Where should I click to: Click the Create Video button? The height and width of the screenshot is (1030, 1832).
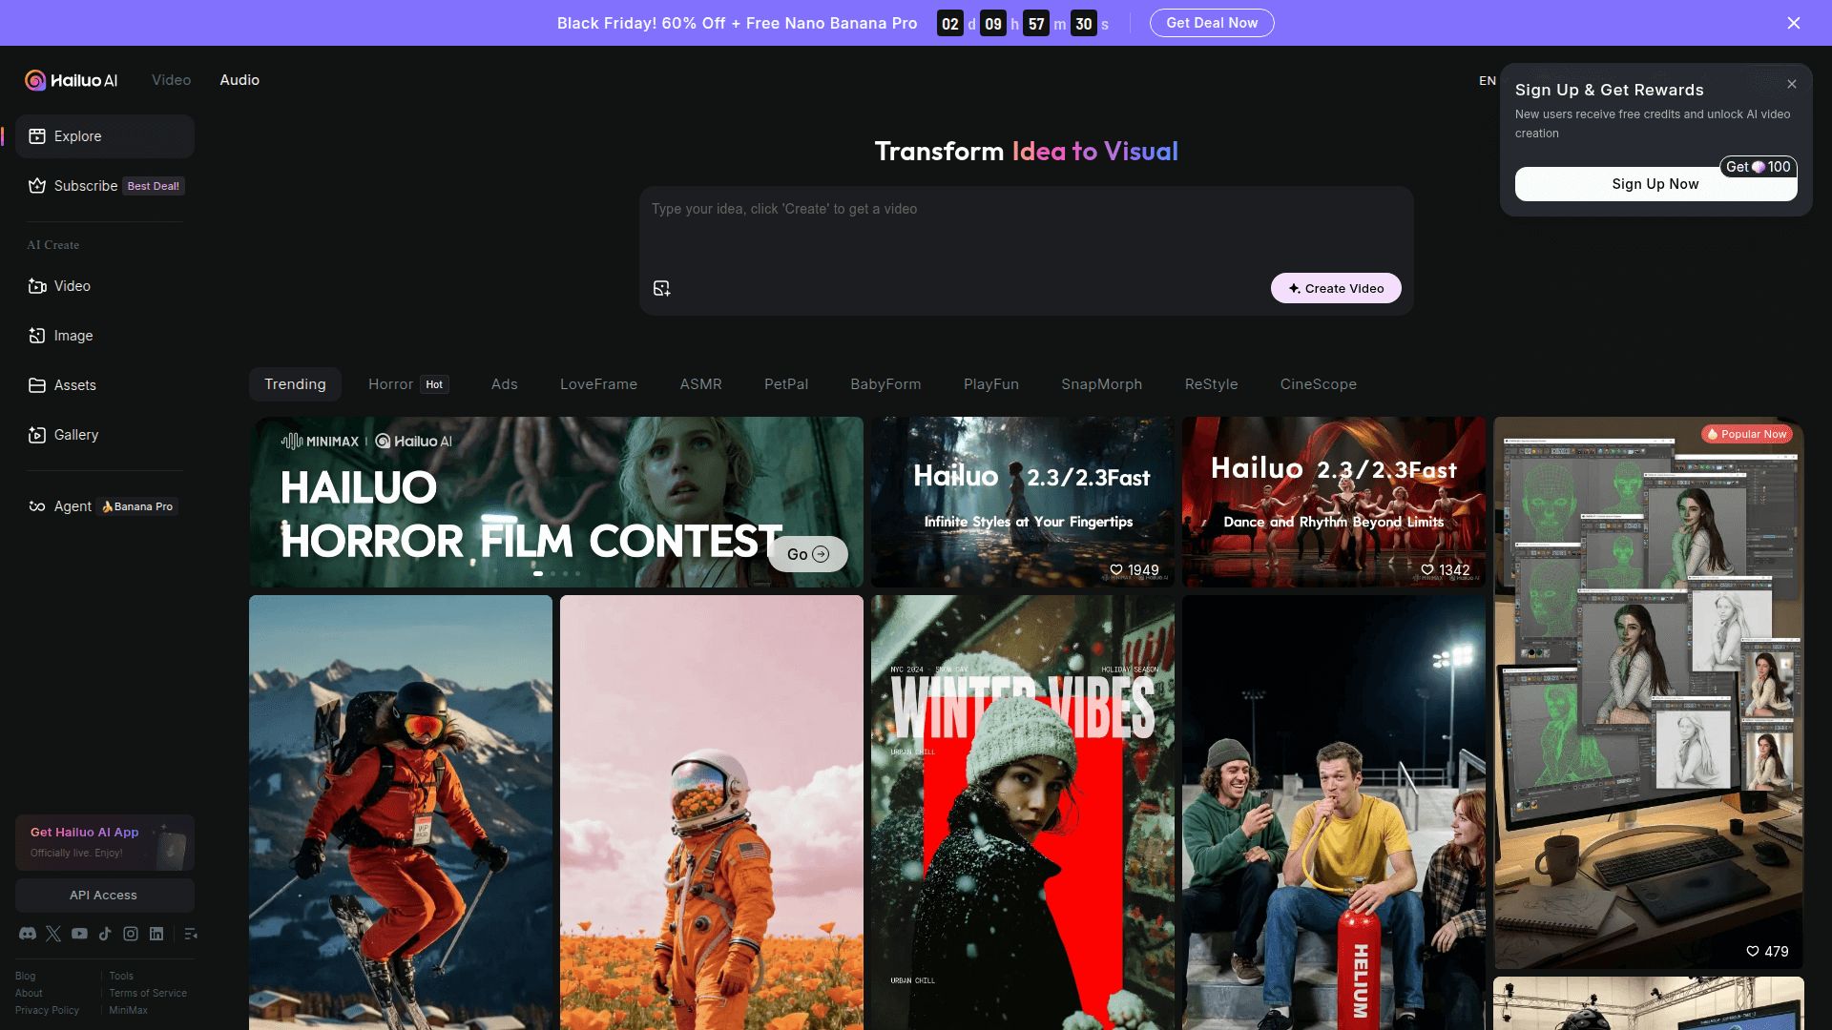1335,288
